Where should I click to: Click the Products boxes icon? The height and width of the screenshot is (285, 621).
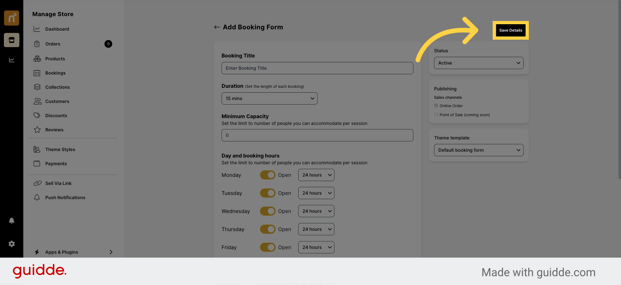[37, 59]
